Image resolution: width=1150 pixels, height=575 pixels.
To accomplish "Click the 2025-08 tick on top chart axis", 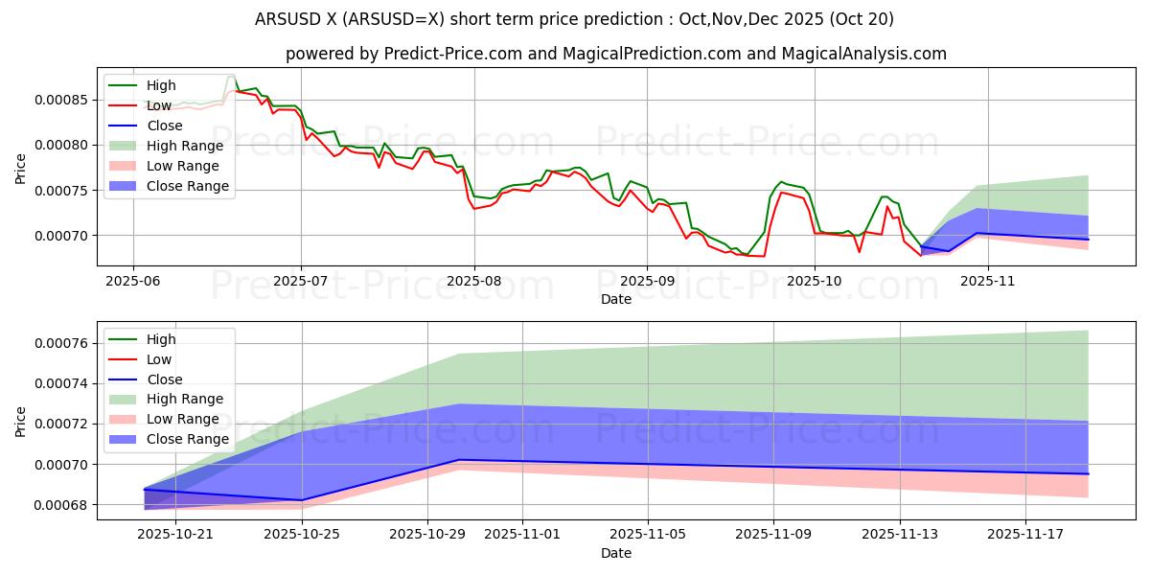I will coord(473,280).
